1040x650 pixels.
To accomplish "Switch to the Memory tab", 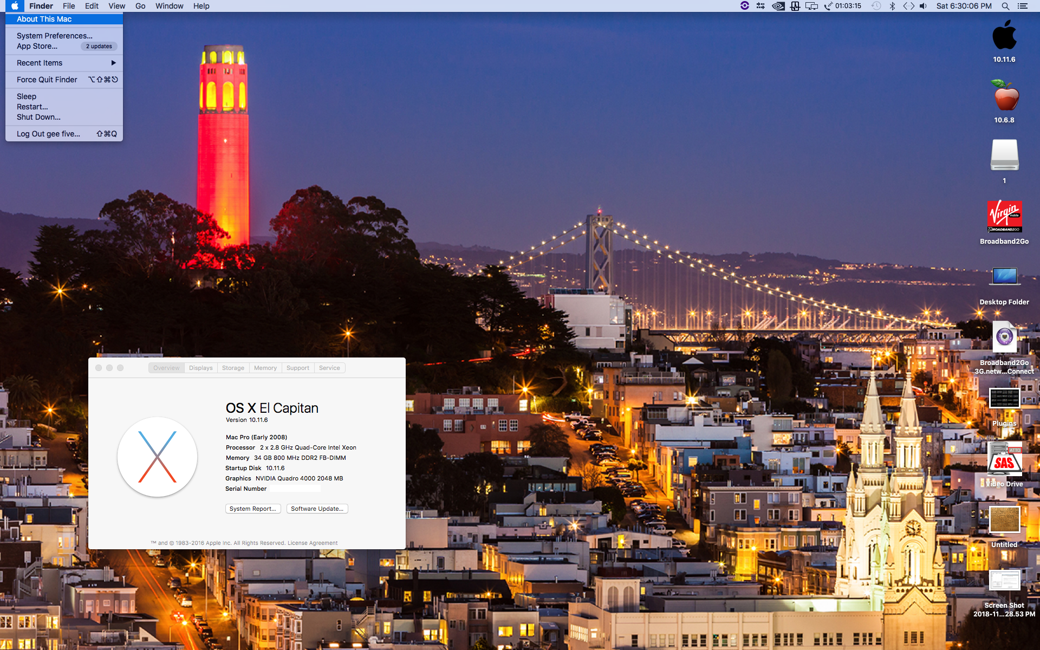I will pos(265,368).
